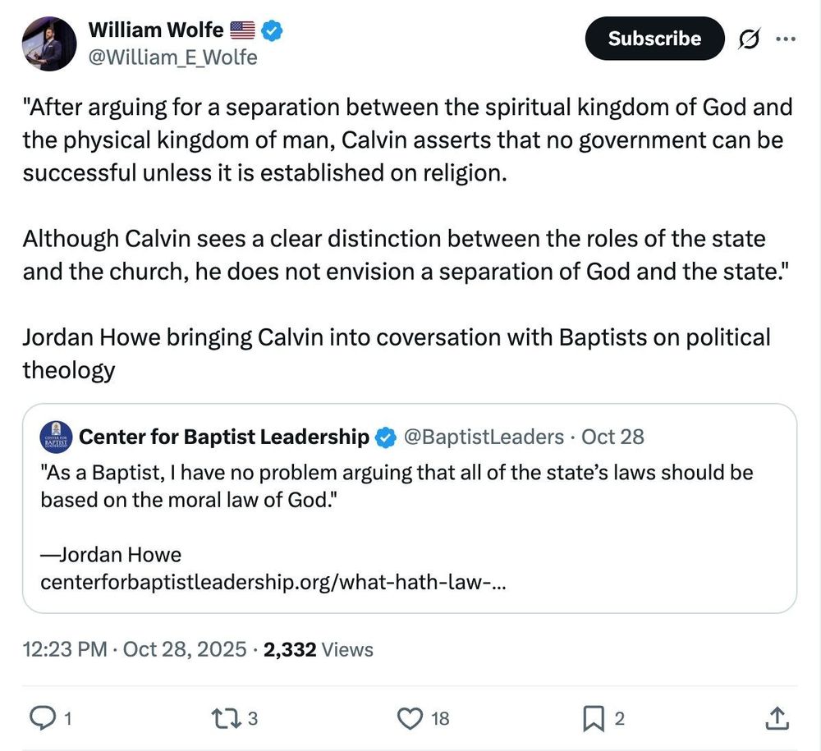This screenshot has width=821, height=751.
Task: Toggle a repost of this tweet
Action: (223, 718)
